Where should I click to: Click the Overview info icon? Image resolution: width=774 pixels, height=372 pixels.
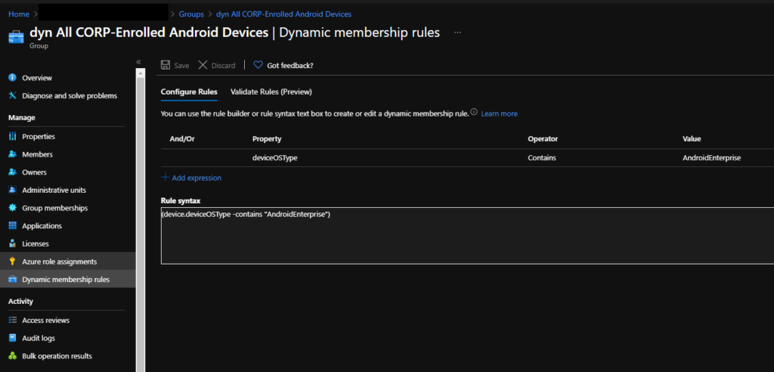(13, 78)
